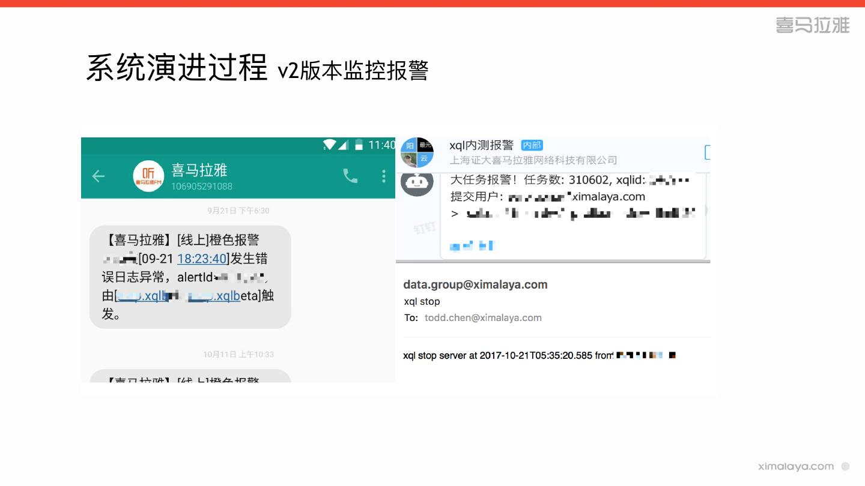Tap the 9月21日 下午6:30 timestamp
The height and width of the screenshot is (486, 865).
point(238,211)
